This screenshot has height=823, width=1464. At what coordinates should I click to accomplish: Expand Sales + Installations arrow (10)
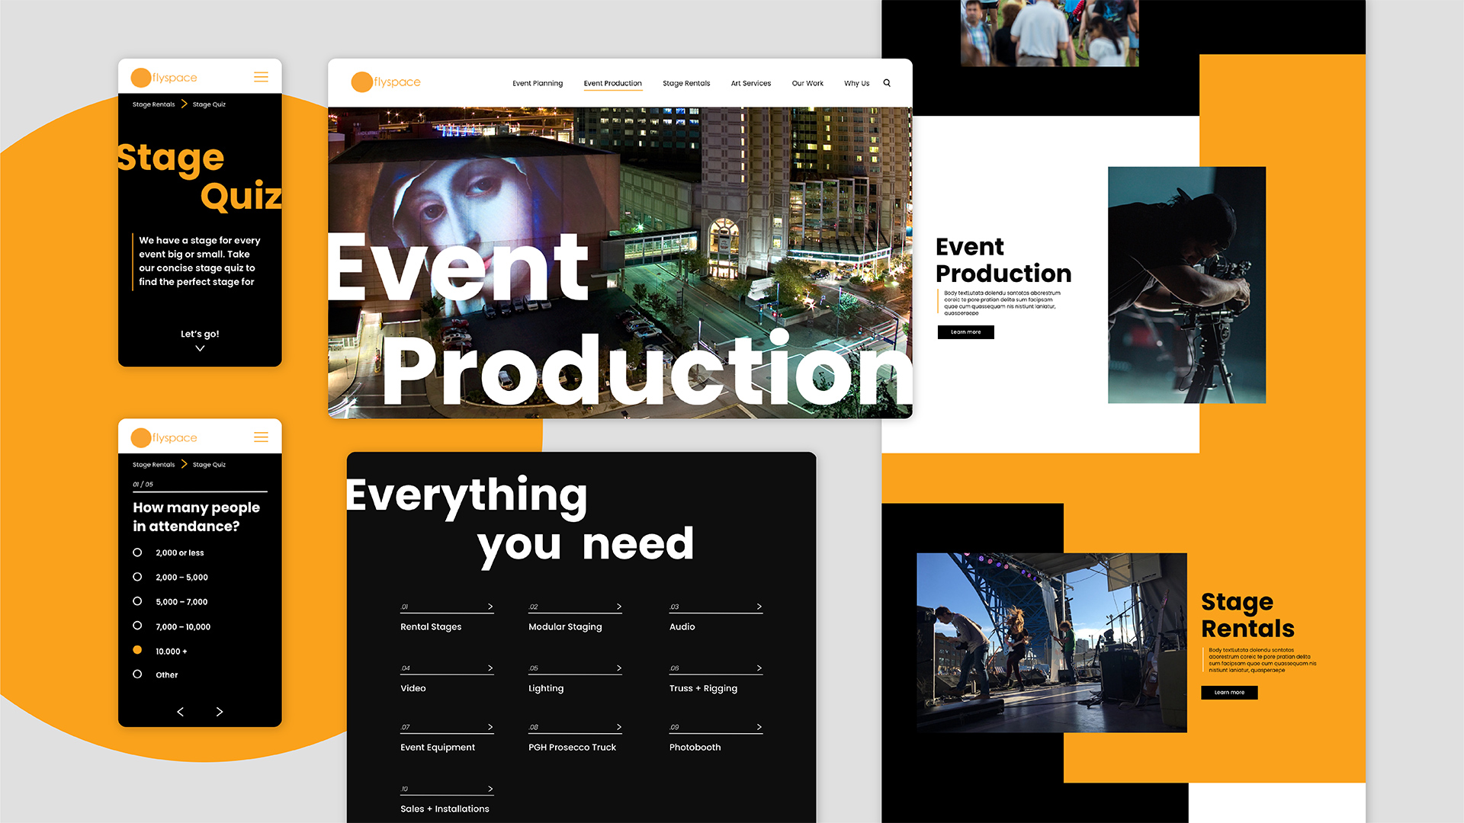(x=490, y=789)
